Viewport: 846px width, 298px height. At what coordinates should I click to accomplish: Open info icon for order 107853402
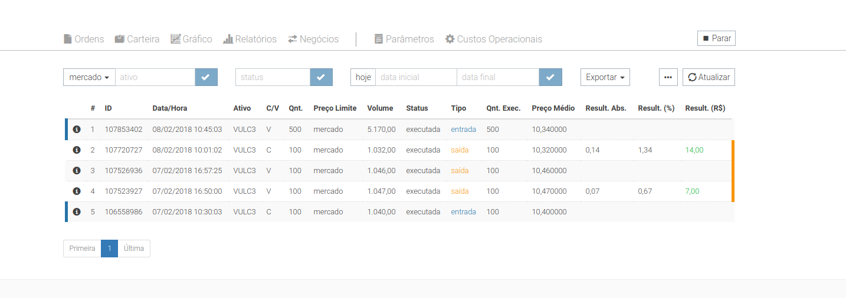click(x=76, y=129)
